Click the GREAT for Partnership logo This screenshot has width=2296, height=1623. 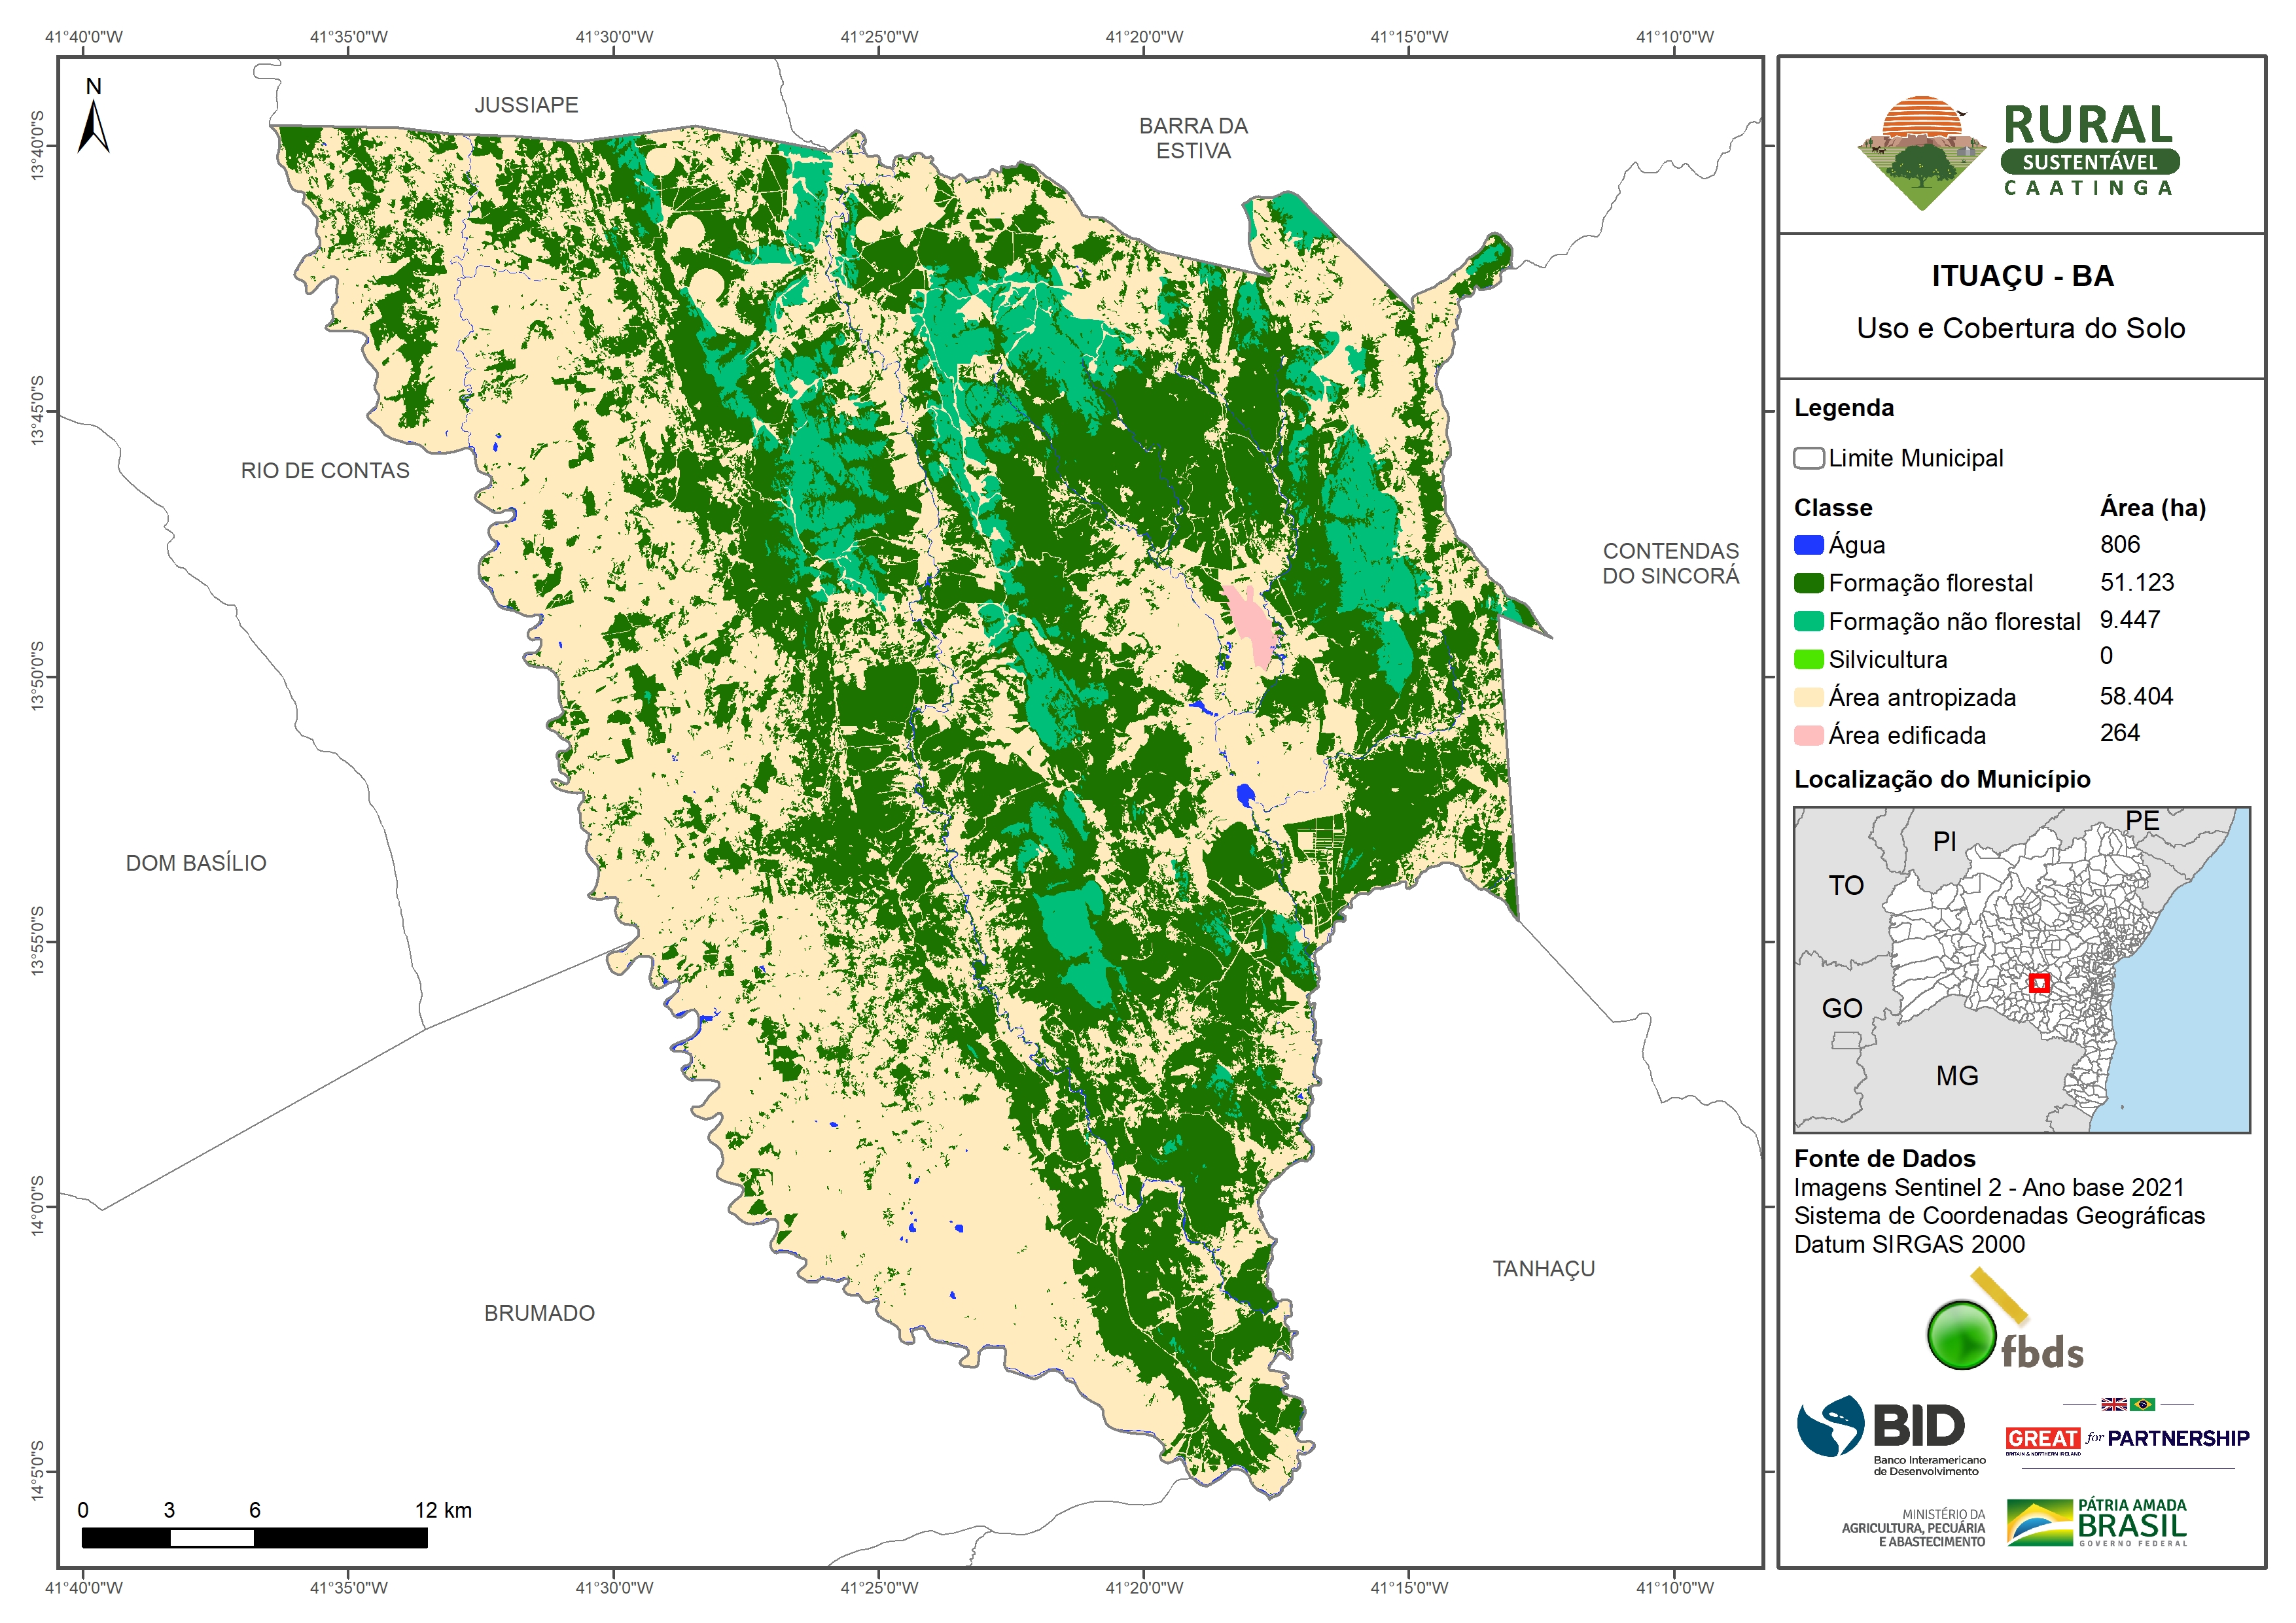2127,1438
